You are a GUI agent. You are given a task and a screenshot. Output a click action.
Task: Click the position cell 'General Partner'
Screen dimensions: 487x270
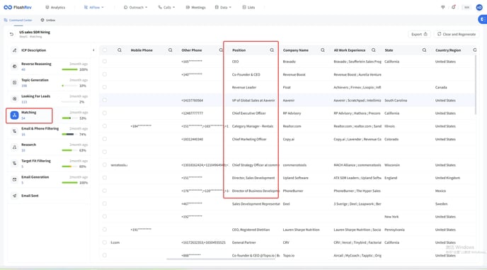243,242
